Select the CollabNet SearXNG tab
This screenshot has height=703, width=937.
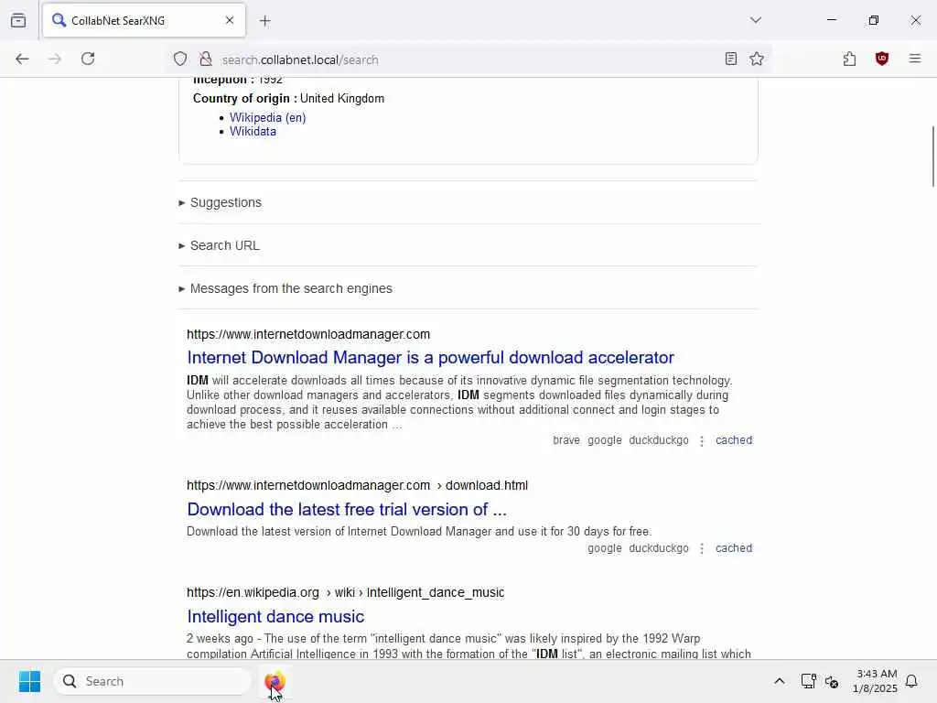tap(144, 20)
